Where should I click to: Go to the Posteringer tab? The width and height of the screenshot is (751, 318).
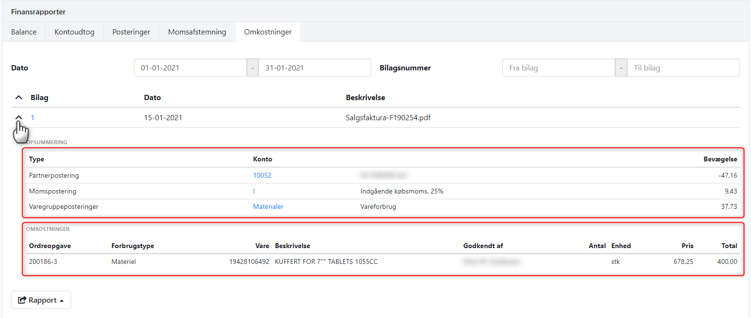coord(131,32)
